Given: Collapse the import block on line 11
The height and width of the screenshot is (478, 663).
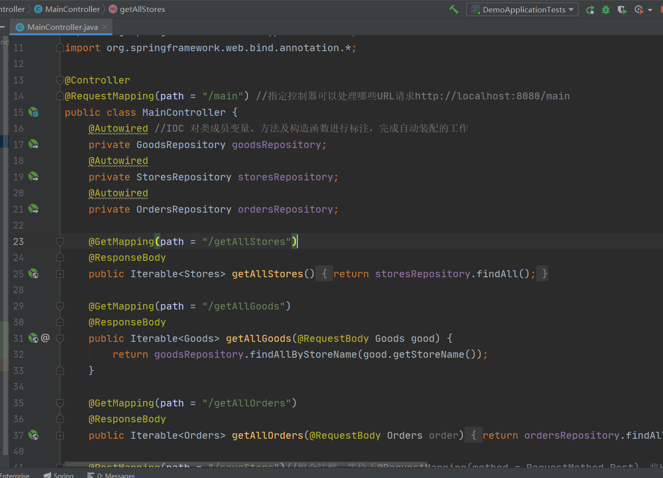Looking at the screenshot, I should pyautogui.click(x=60, y=48).
